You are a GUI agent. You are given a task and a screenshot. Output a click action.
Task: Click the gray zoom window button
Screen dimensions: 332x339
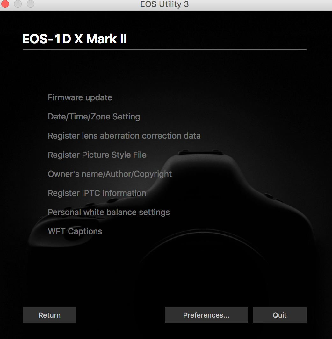click(31, 4)
